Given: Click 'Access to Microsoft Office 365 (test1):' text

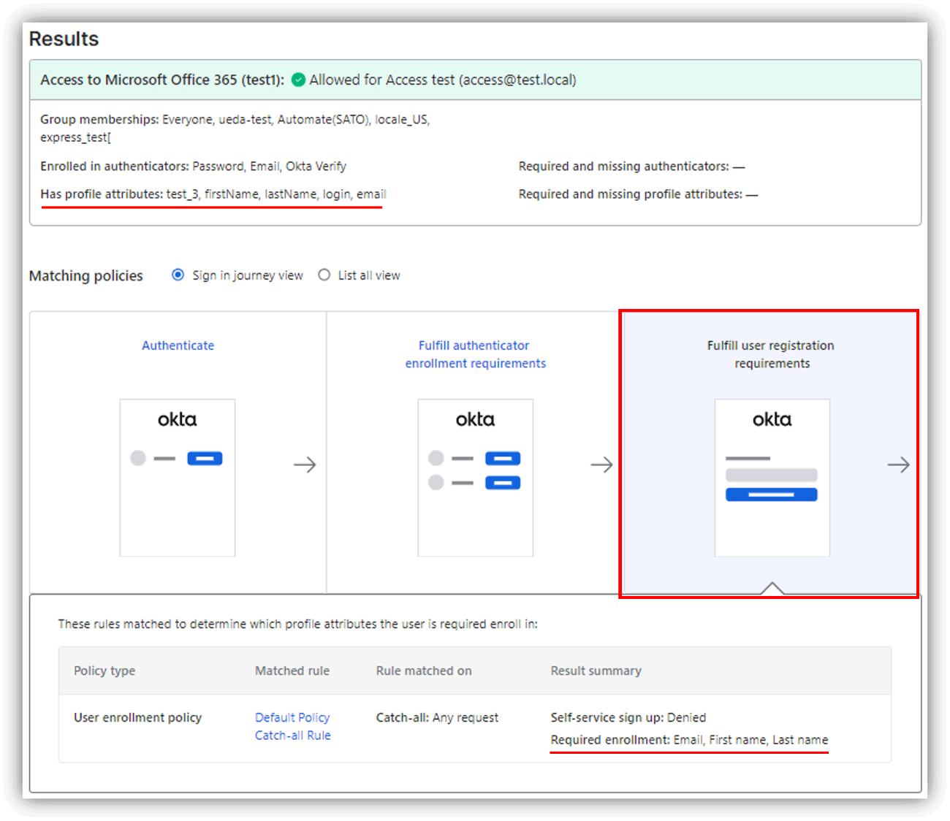Looking at the screenshot, I should tap(162, 80).
